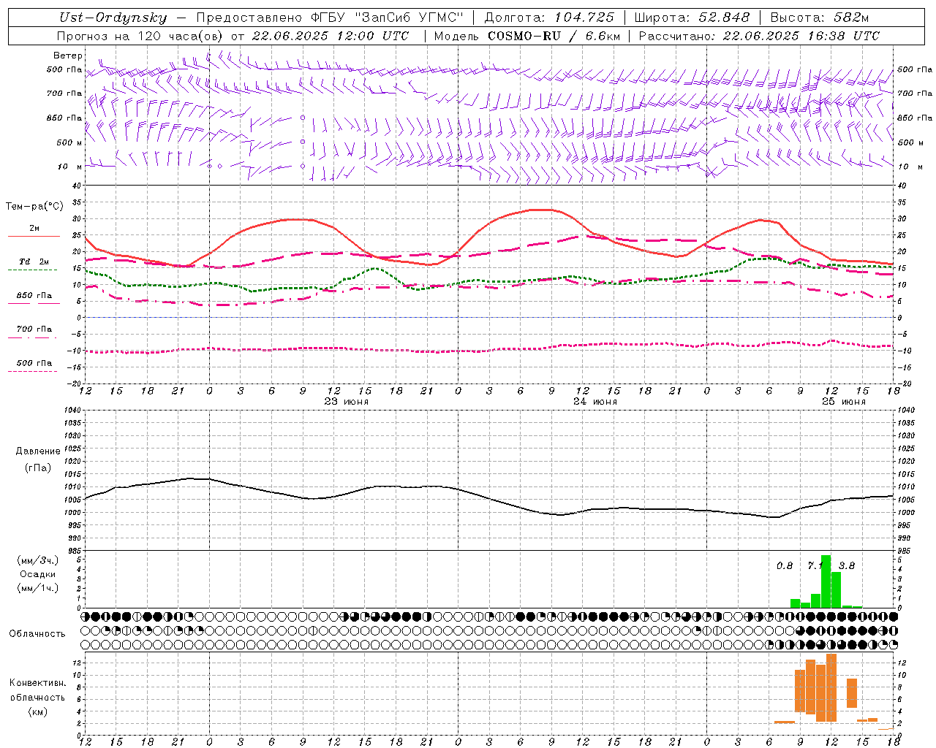This screenshot has height=748, width=936.
Task: Click the 'Давление' pressure panel label
Action: click(38, 451)
